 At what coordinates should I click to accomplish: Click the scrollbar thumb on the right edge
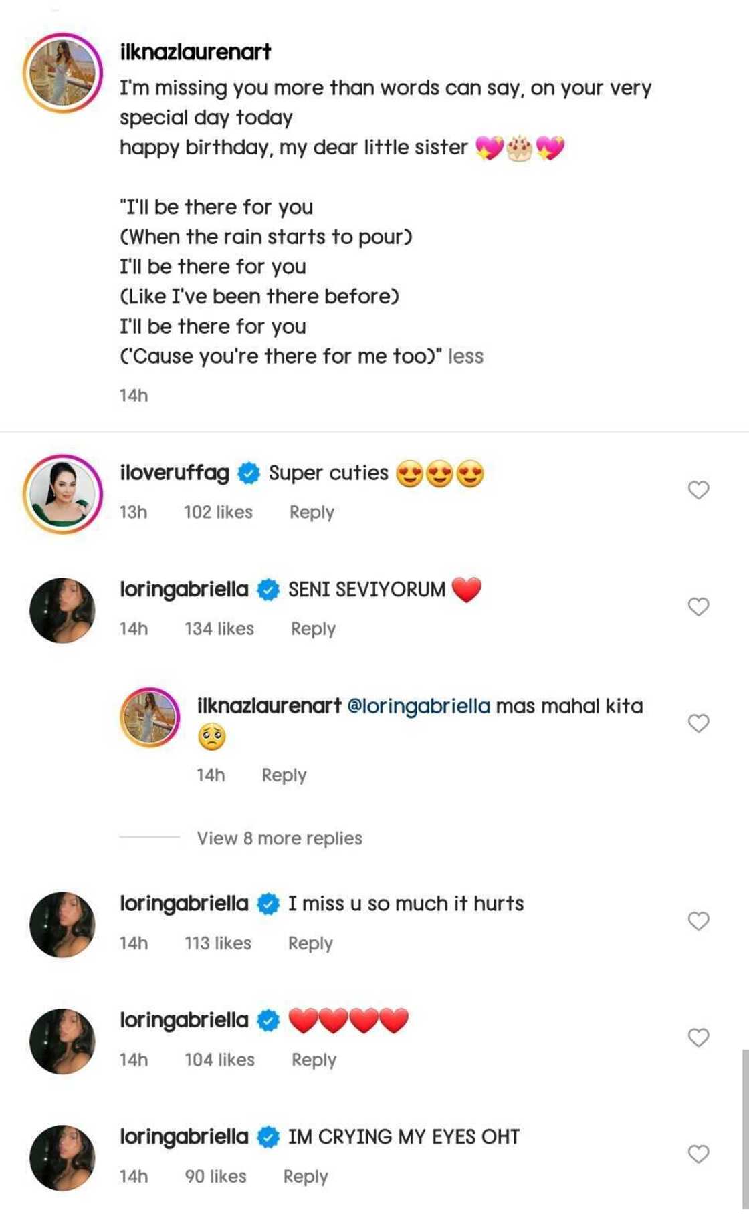click(745, 1128)
